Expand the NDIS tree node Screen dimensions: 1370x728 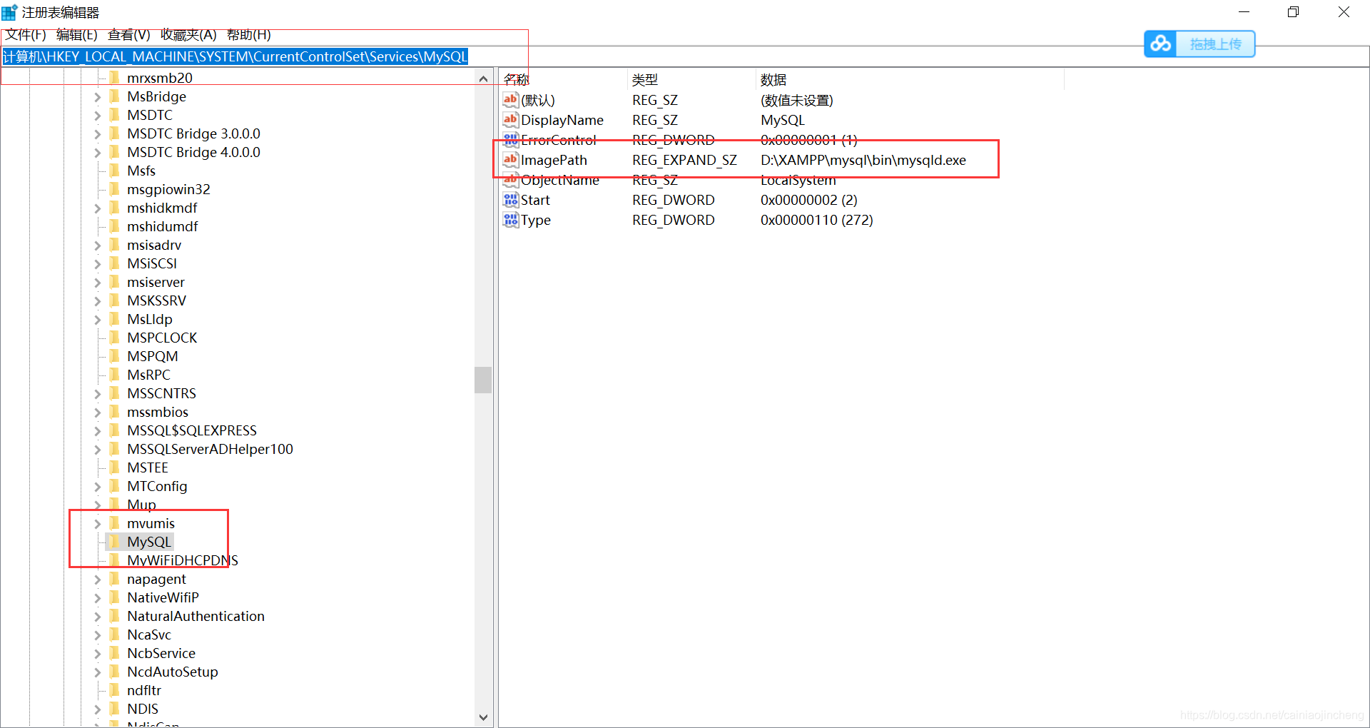[98, 709]
